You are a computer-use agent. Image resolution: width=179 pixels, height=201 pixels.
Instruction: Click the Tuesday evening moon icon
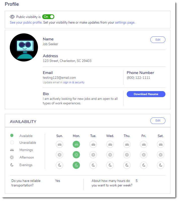pos(93,165)
